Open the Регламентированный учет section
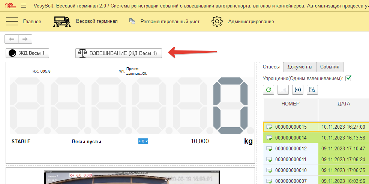This screenshot has height=184, width=369. 164,21
